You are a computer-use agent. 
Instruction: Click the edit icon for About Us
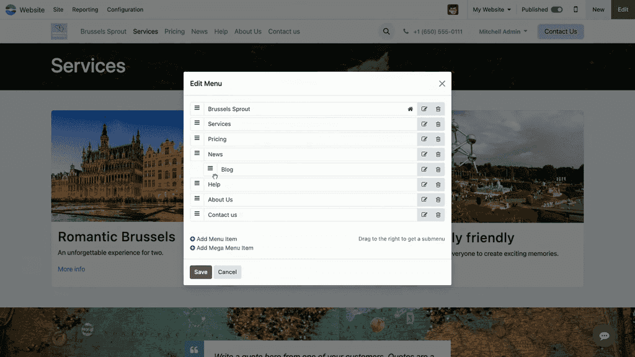(424, 200)
